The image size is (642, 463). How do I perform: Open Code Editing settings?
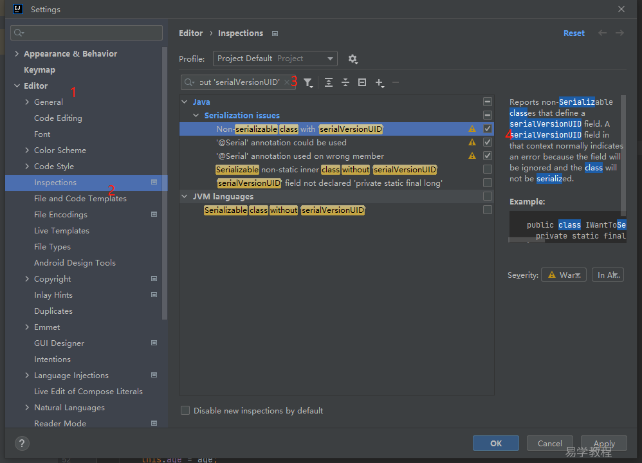coord(58,118)
